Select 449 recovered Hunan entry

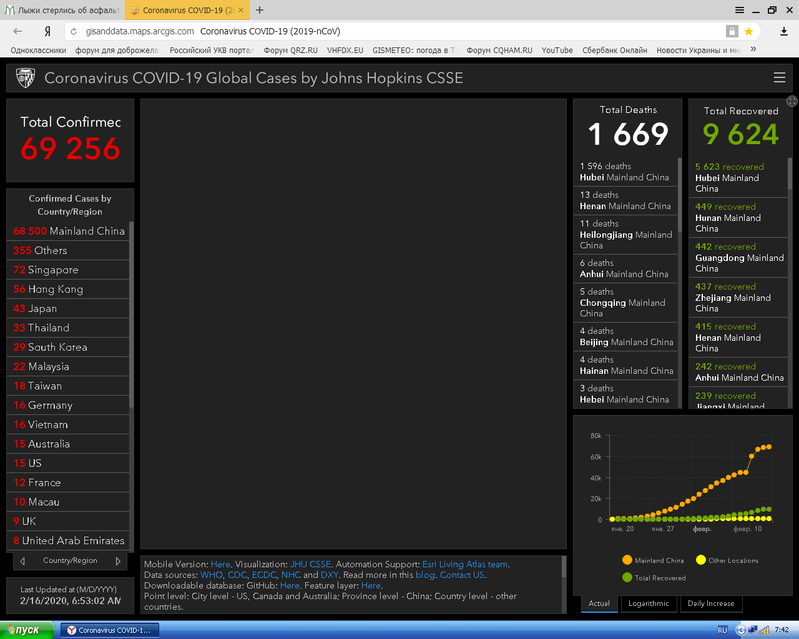(738, 217)
